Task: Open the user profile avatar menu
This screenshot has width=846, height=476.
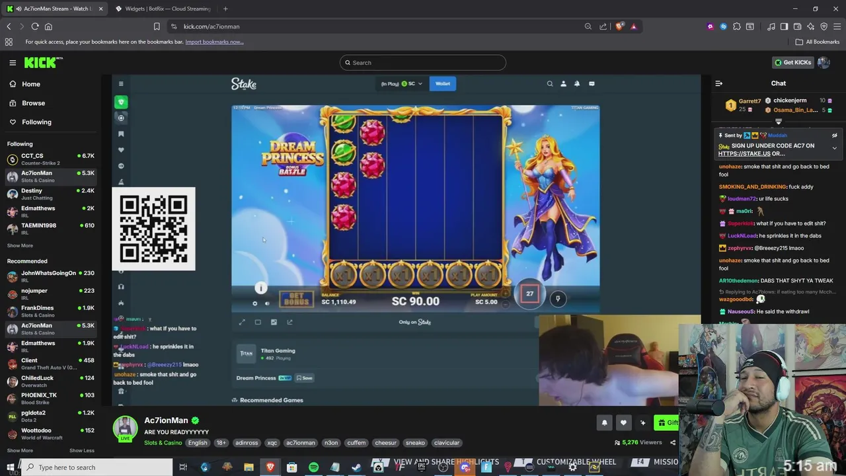Action: click(x=824, y=62)
